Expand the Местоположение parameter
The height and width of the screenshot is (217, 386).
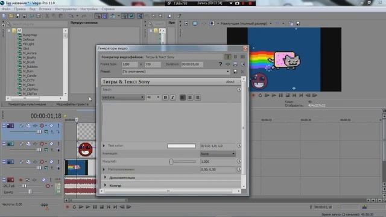coord(104,169)
